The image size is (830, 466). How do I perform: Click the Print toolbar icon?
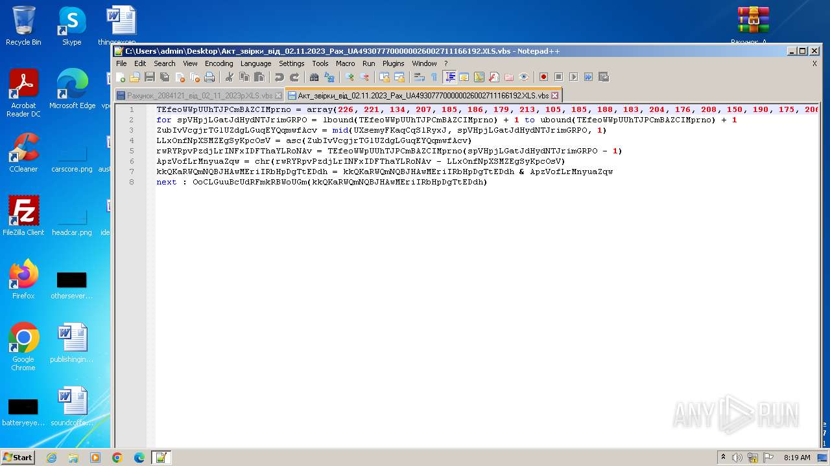(209, 77)
